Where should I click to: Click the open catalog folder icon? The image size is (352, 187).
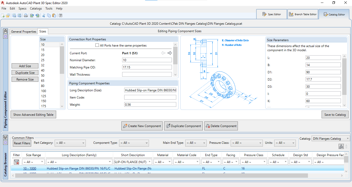(8, 15)
